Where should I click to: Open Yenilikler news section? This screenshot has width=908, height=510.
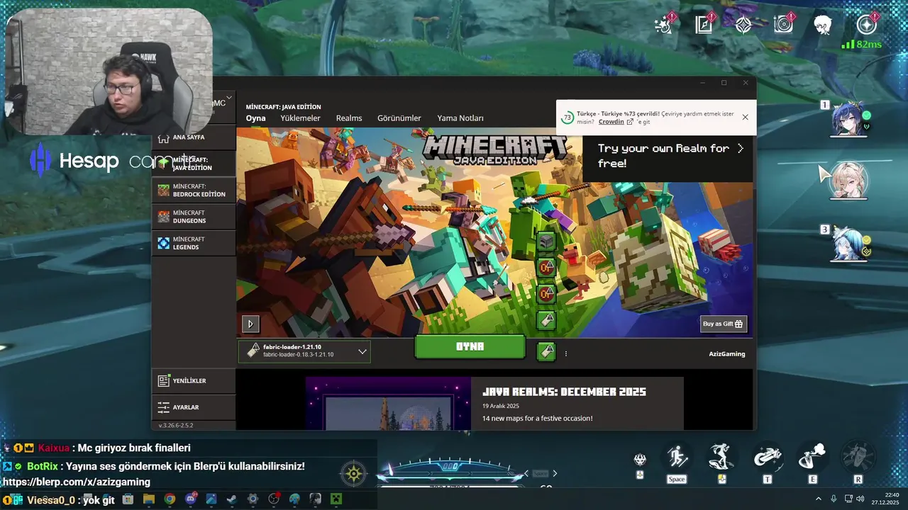(x=193, y=380)
